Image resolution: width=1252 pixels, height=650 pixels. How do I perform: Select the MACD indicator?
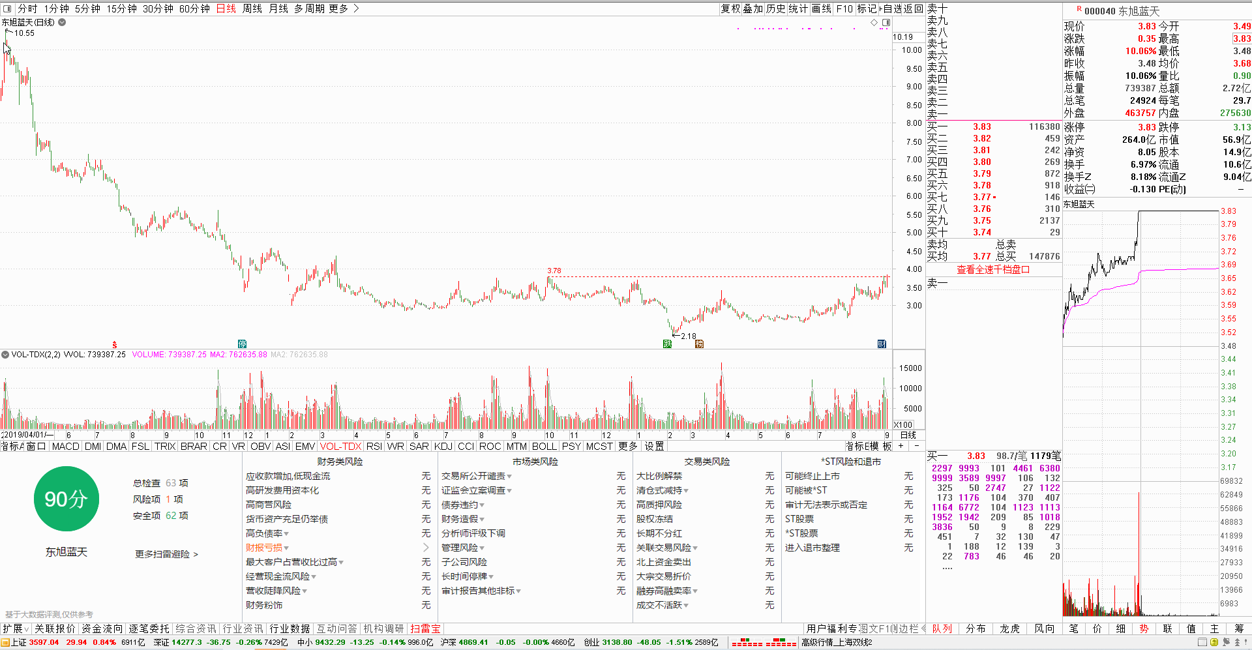click(x=65, y=446)
